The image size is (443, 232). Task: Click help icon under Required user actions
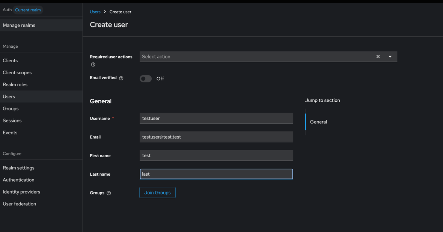point(93,65)
